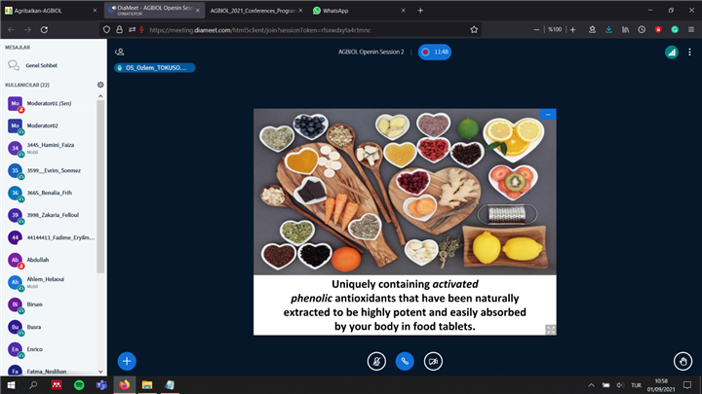Zoom in with the plus button
Viewport: 702px width, 394px height.
pos(572,30)
